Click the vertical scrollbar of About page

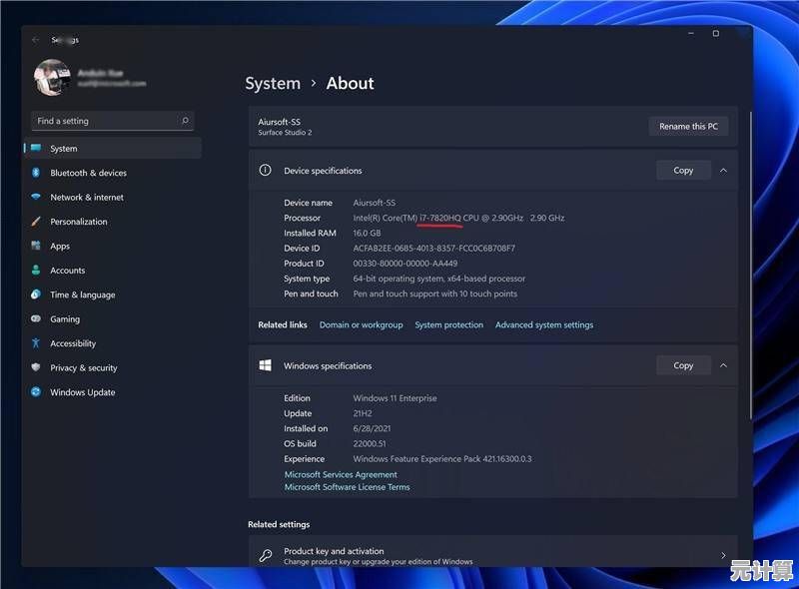point(751,265)
